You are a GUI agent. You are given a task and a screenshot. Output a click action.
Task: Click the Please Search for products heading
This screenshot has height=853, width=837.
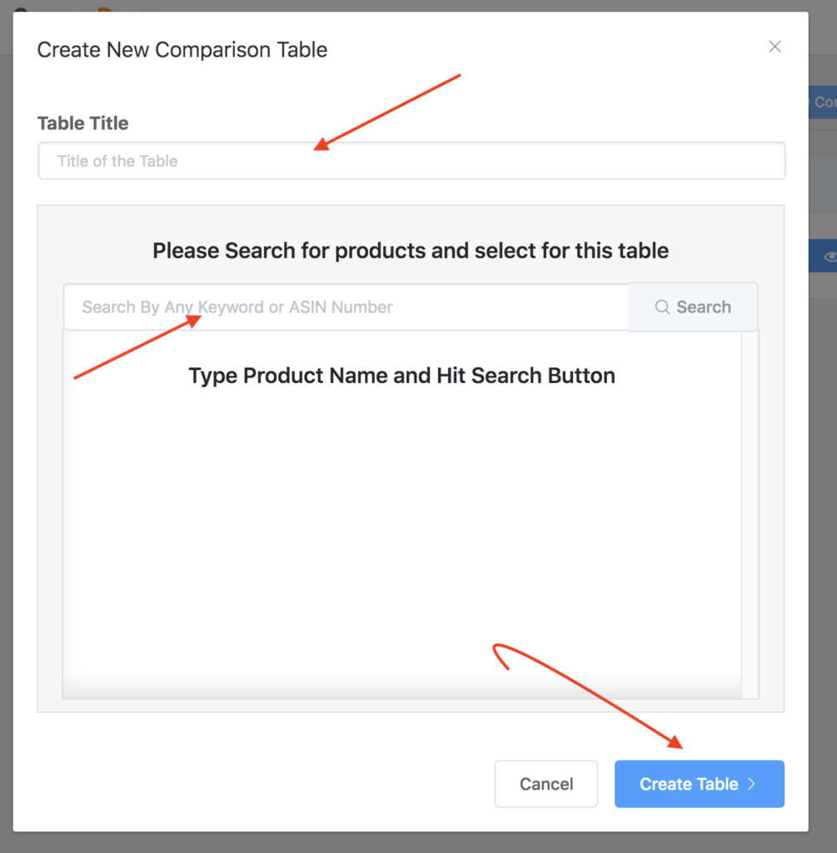click(411, 251)
